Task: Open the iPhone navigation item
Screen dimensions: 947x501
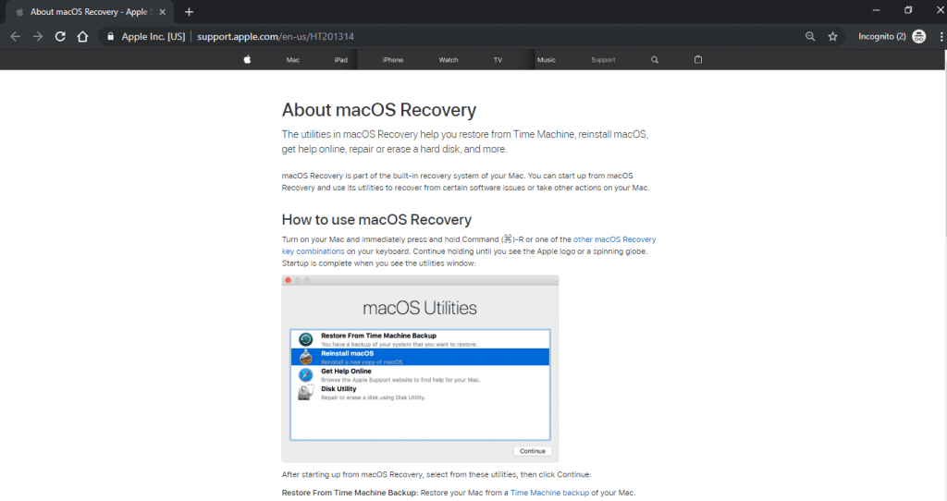Action: click(392, 60)
